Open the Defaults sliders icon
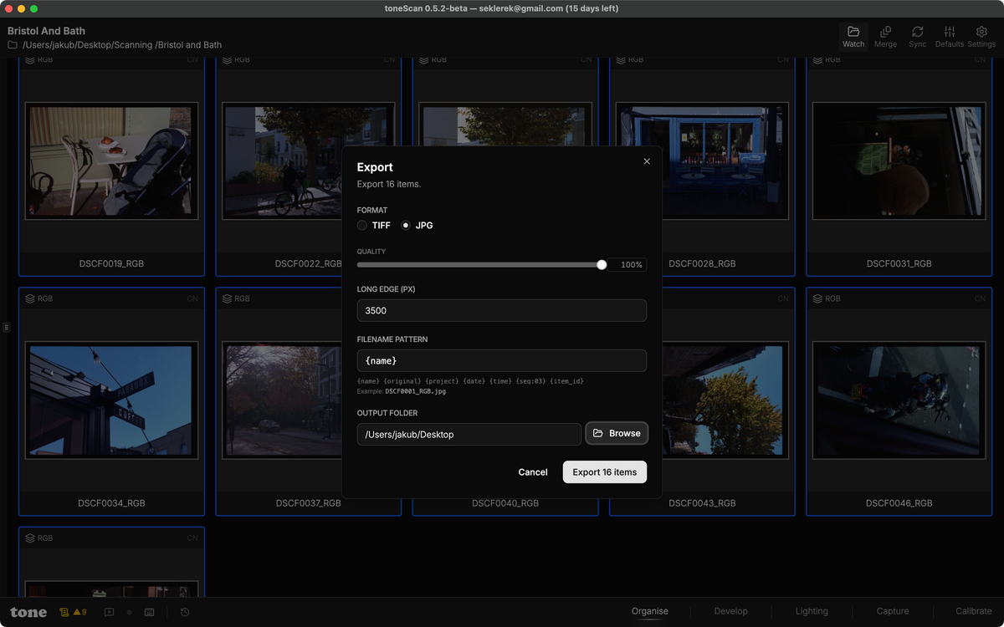The image size is (1004, 627). point(950,32)
